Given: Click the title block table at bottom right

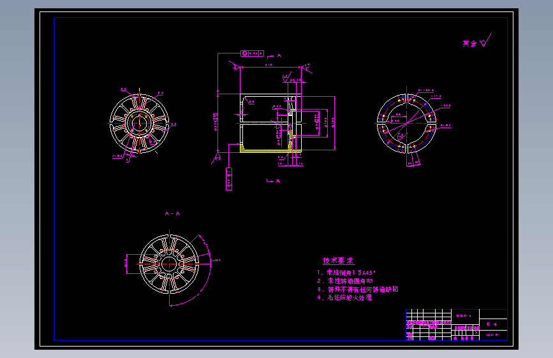Looking at the screenshot, I should pyautogui.click(x=456, y=325).
